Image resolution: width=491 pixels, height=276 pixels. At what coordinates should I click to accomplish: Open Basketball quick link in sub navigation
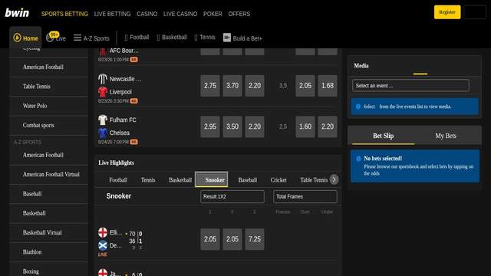(172, 38)
